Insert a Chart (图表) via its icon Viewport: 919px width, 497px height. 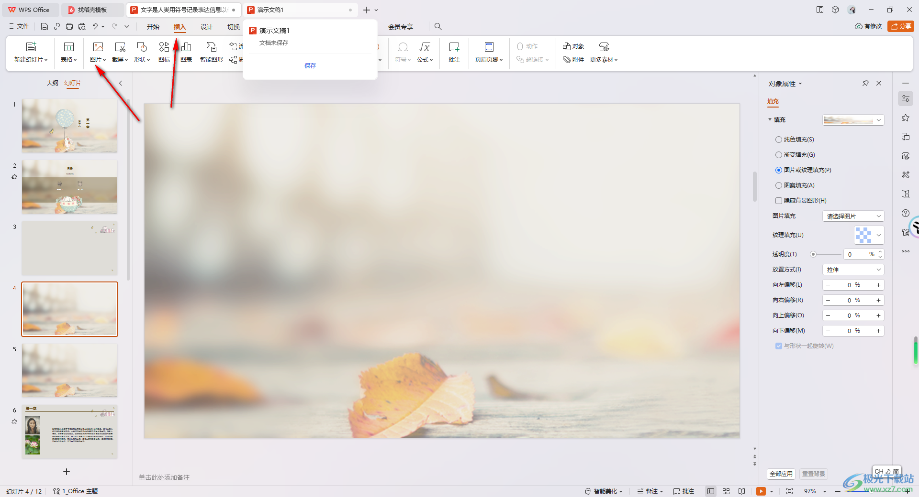point(186,47)
